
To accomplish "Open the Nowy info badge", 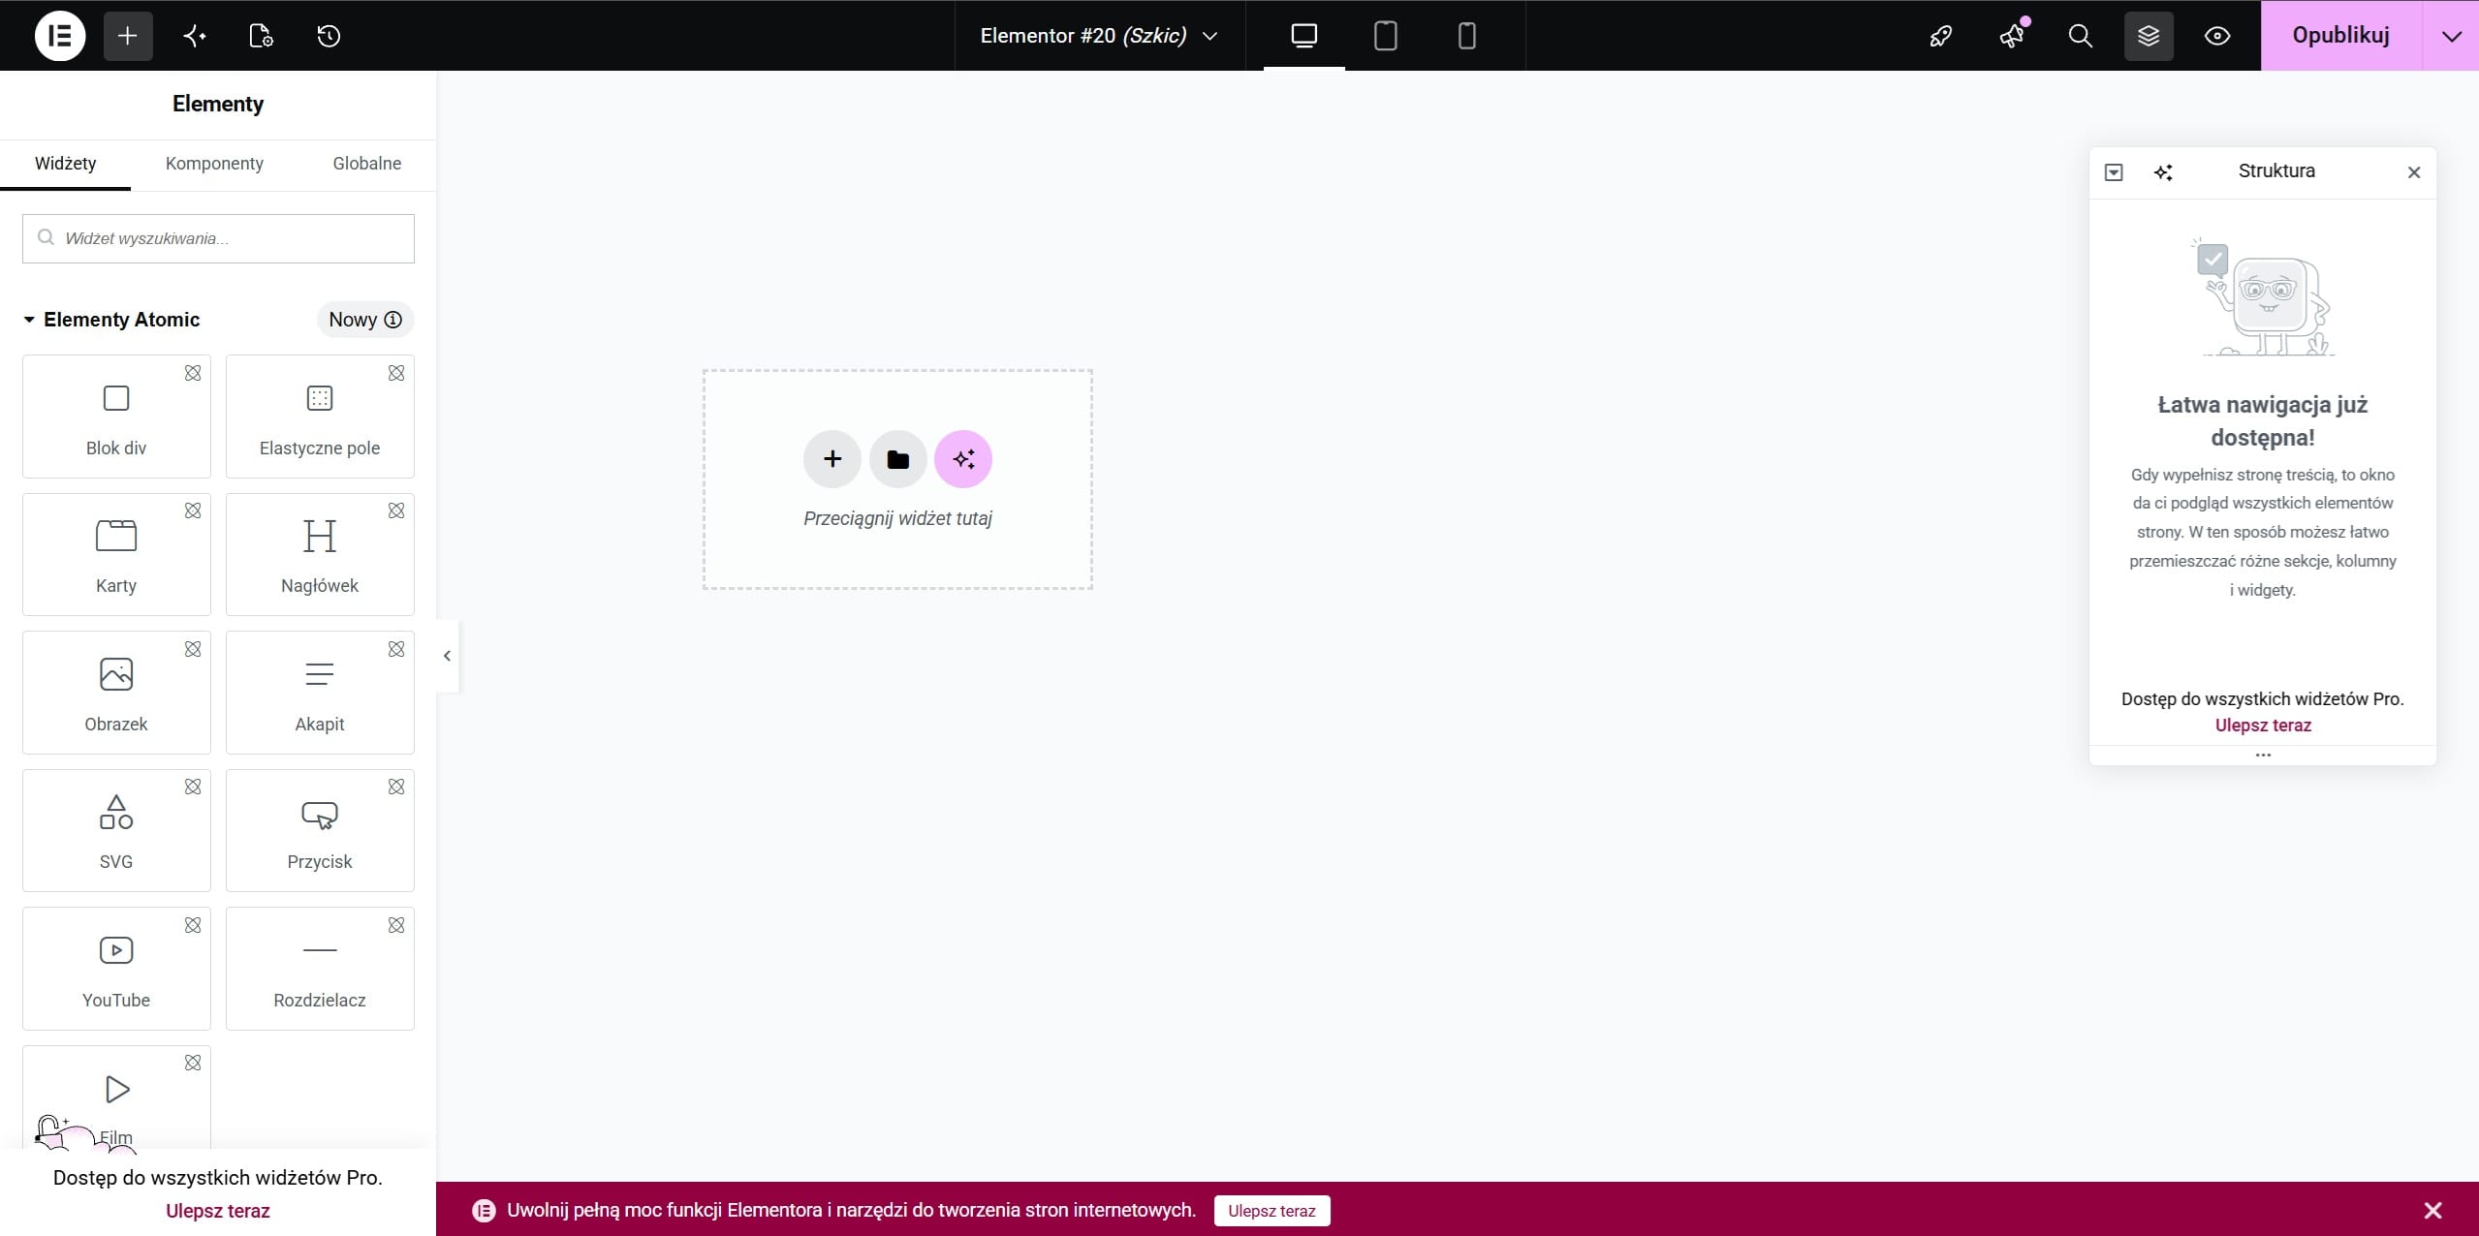I will point(364,320).
